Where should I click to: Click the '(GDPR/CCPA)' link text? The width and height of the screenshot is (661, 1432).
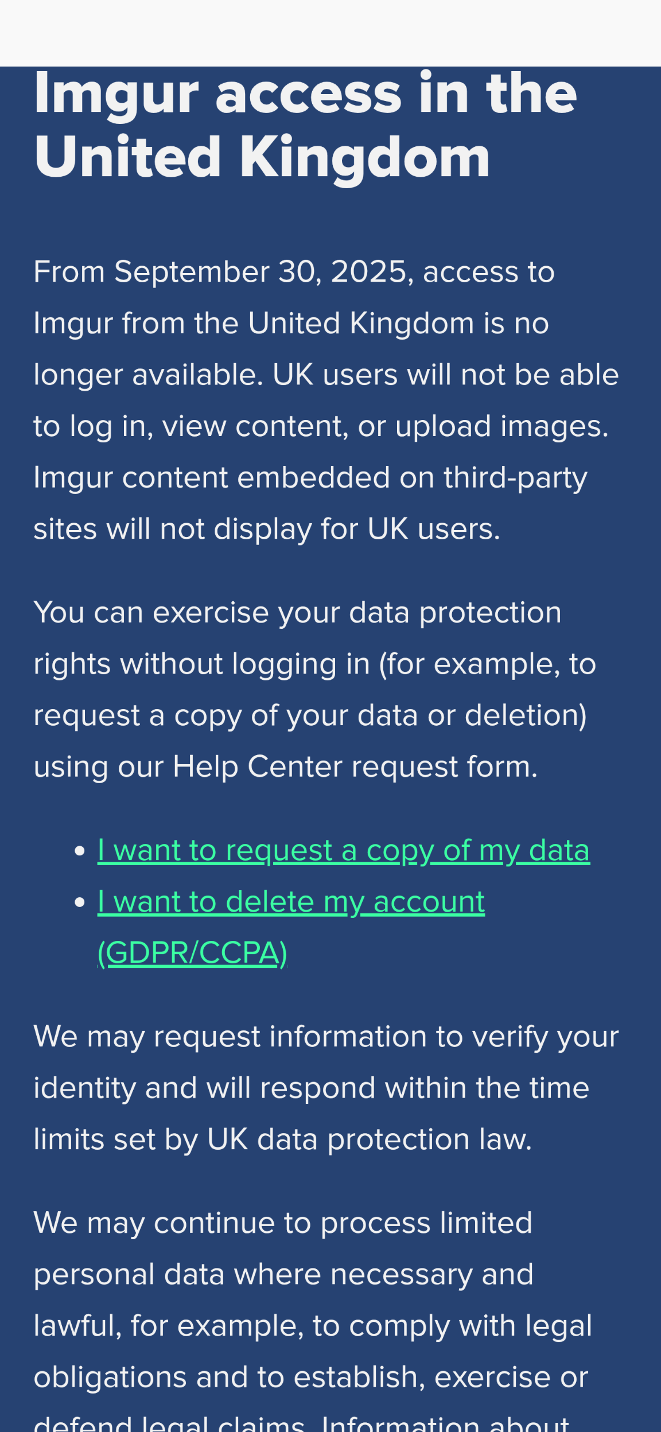point(192,953)
